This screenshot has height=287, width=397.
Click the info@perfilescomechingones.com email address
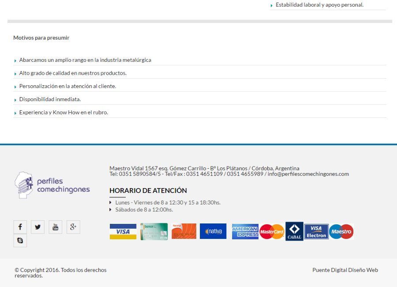click(308, 174)
